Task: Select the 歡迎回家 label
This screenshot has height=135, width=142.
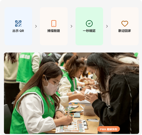Action: coord(125,31)
